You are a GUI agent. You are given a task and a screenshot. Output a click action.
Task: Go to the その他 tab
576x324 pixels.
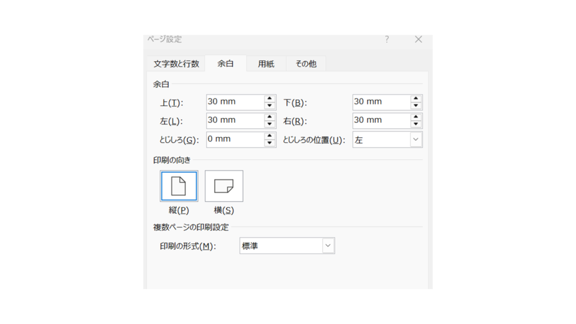click(x=305, y=64)
